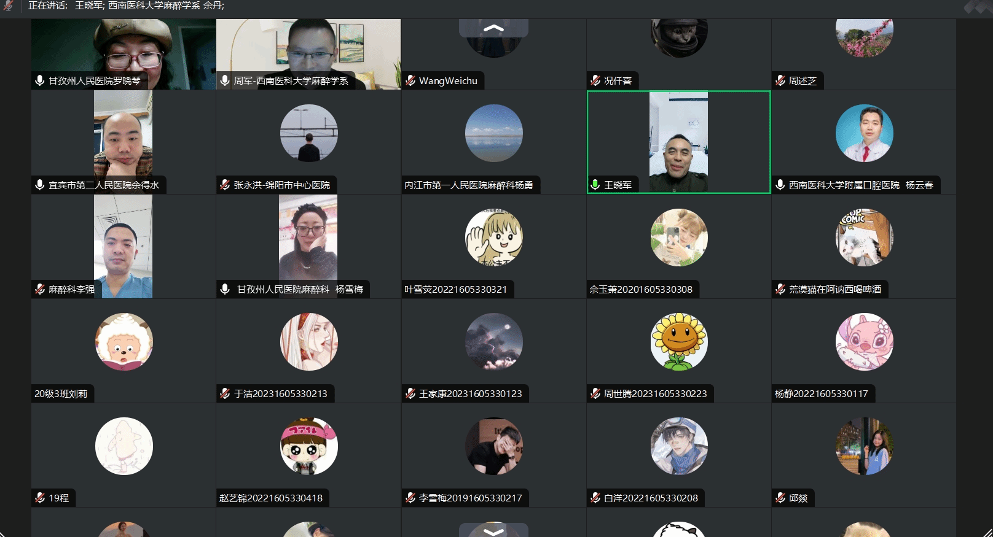Screen dimensions: 993x537
Task: Click 余玉萧20201605330308's avatar
Action: [679, 238]
